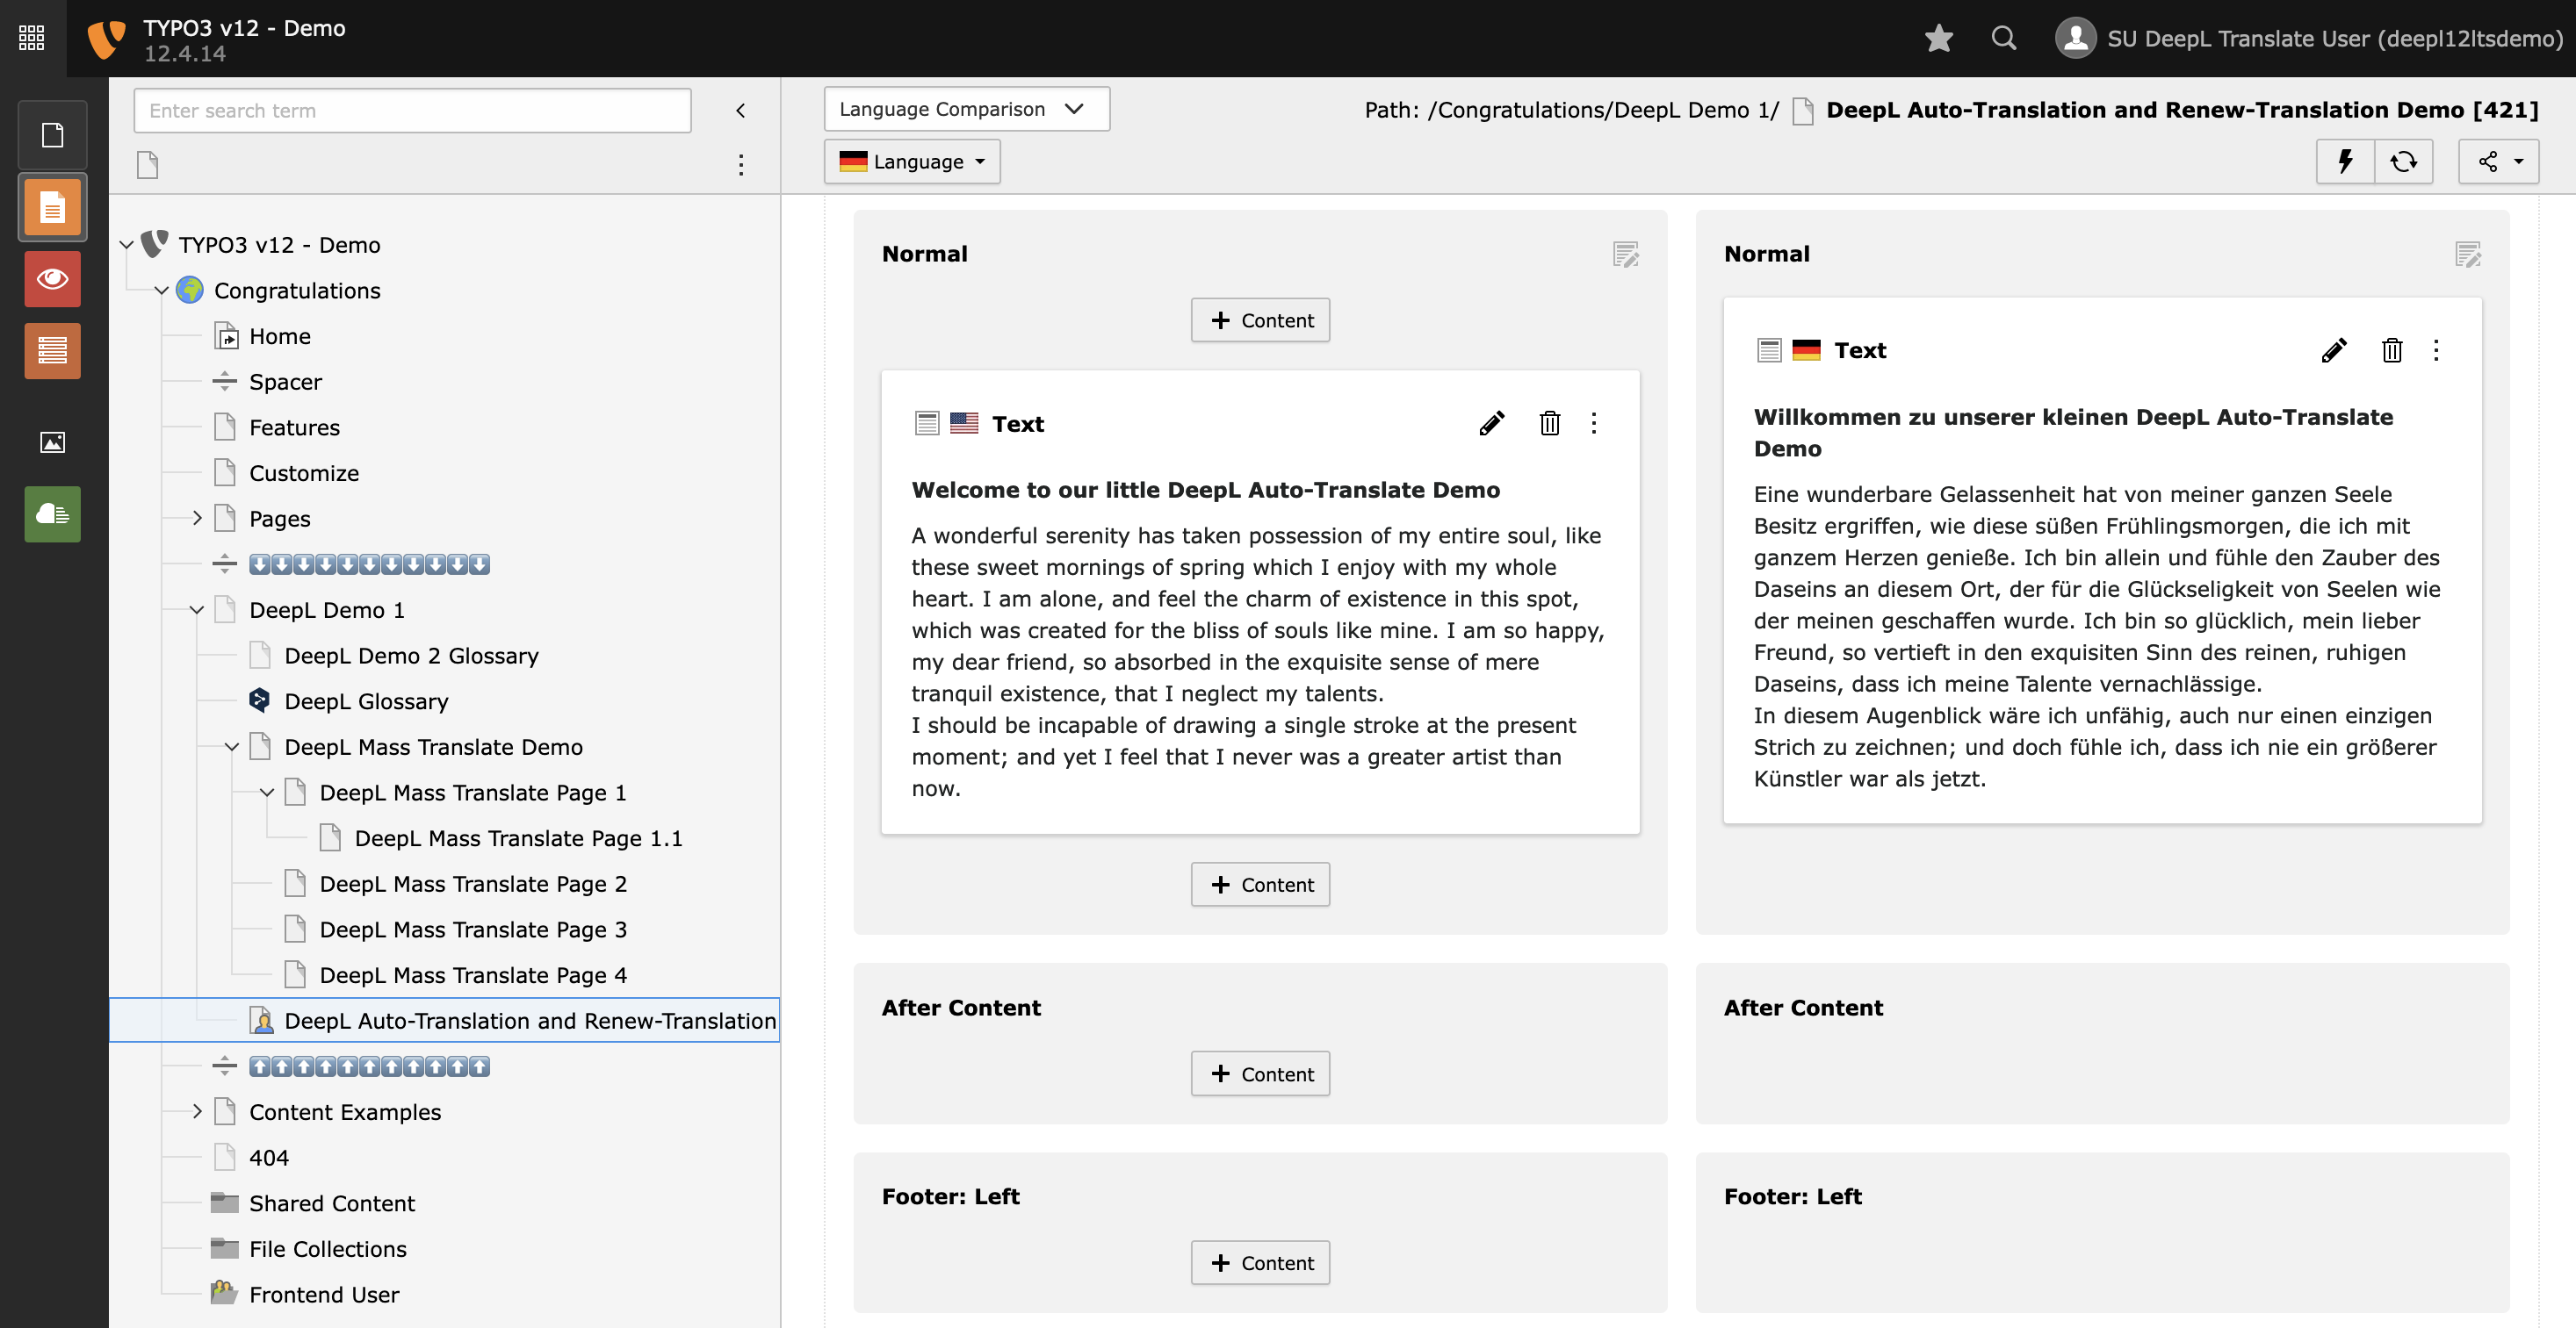Select the Features page
This screenshot has height=1328, width=2576.
tap(294, 427)
